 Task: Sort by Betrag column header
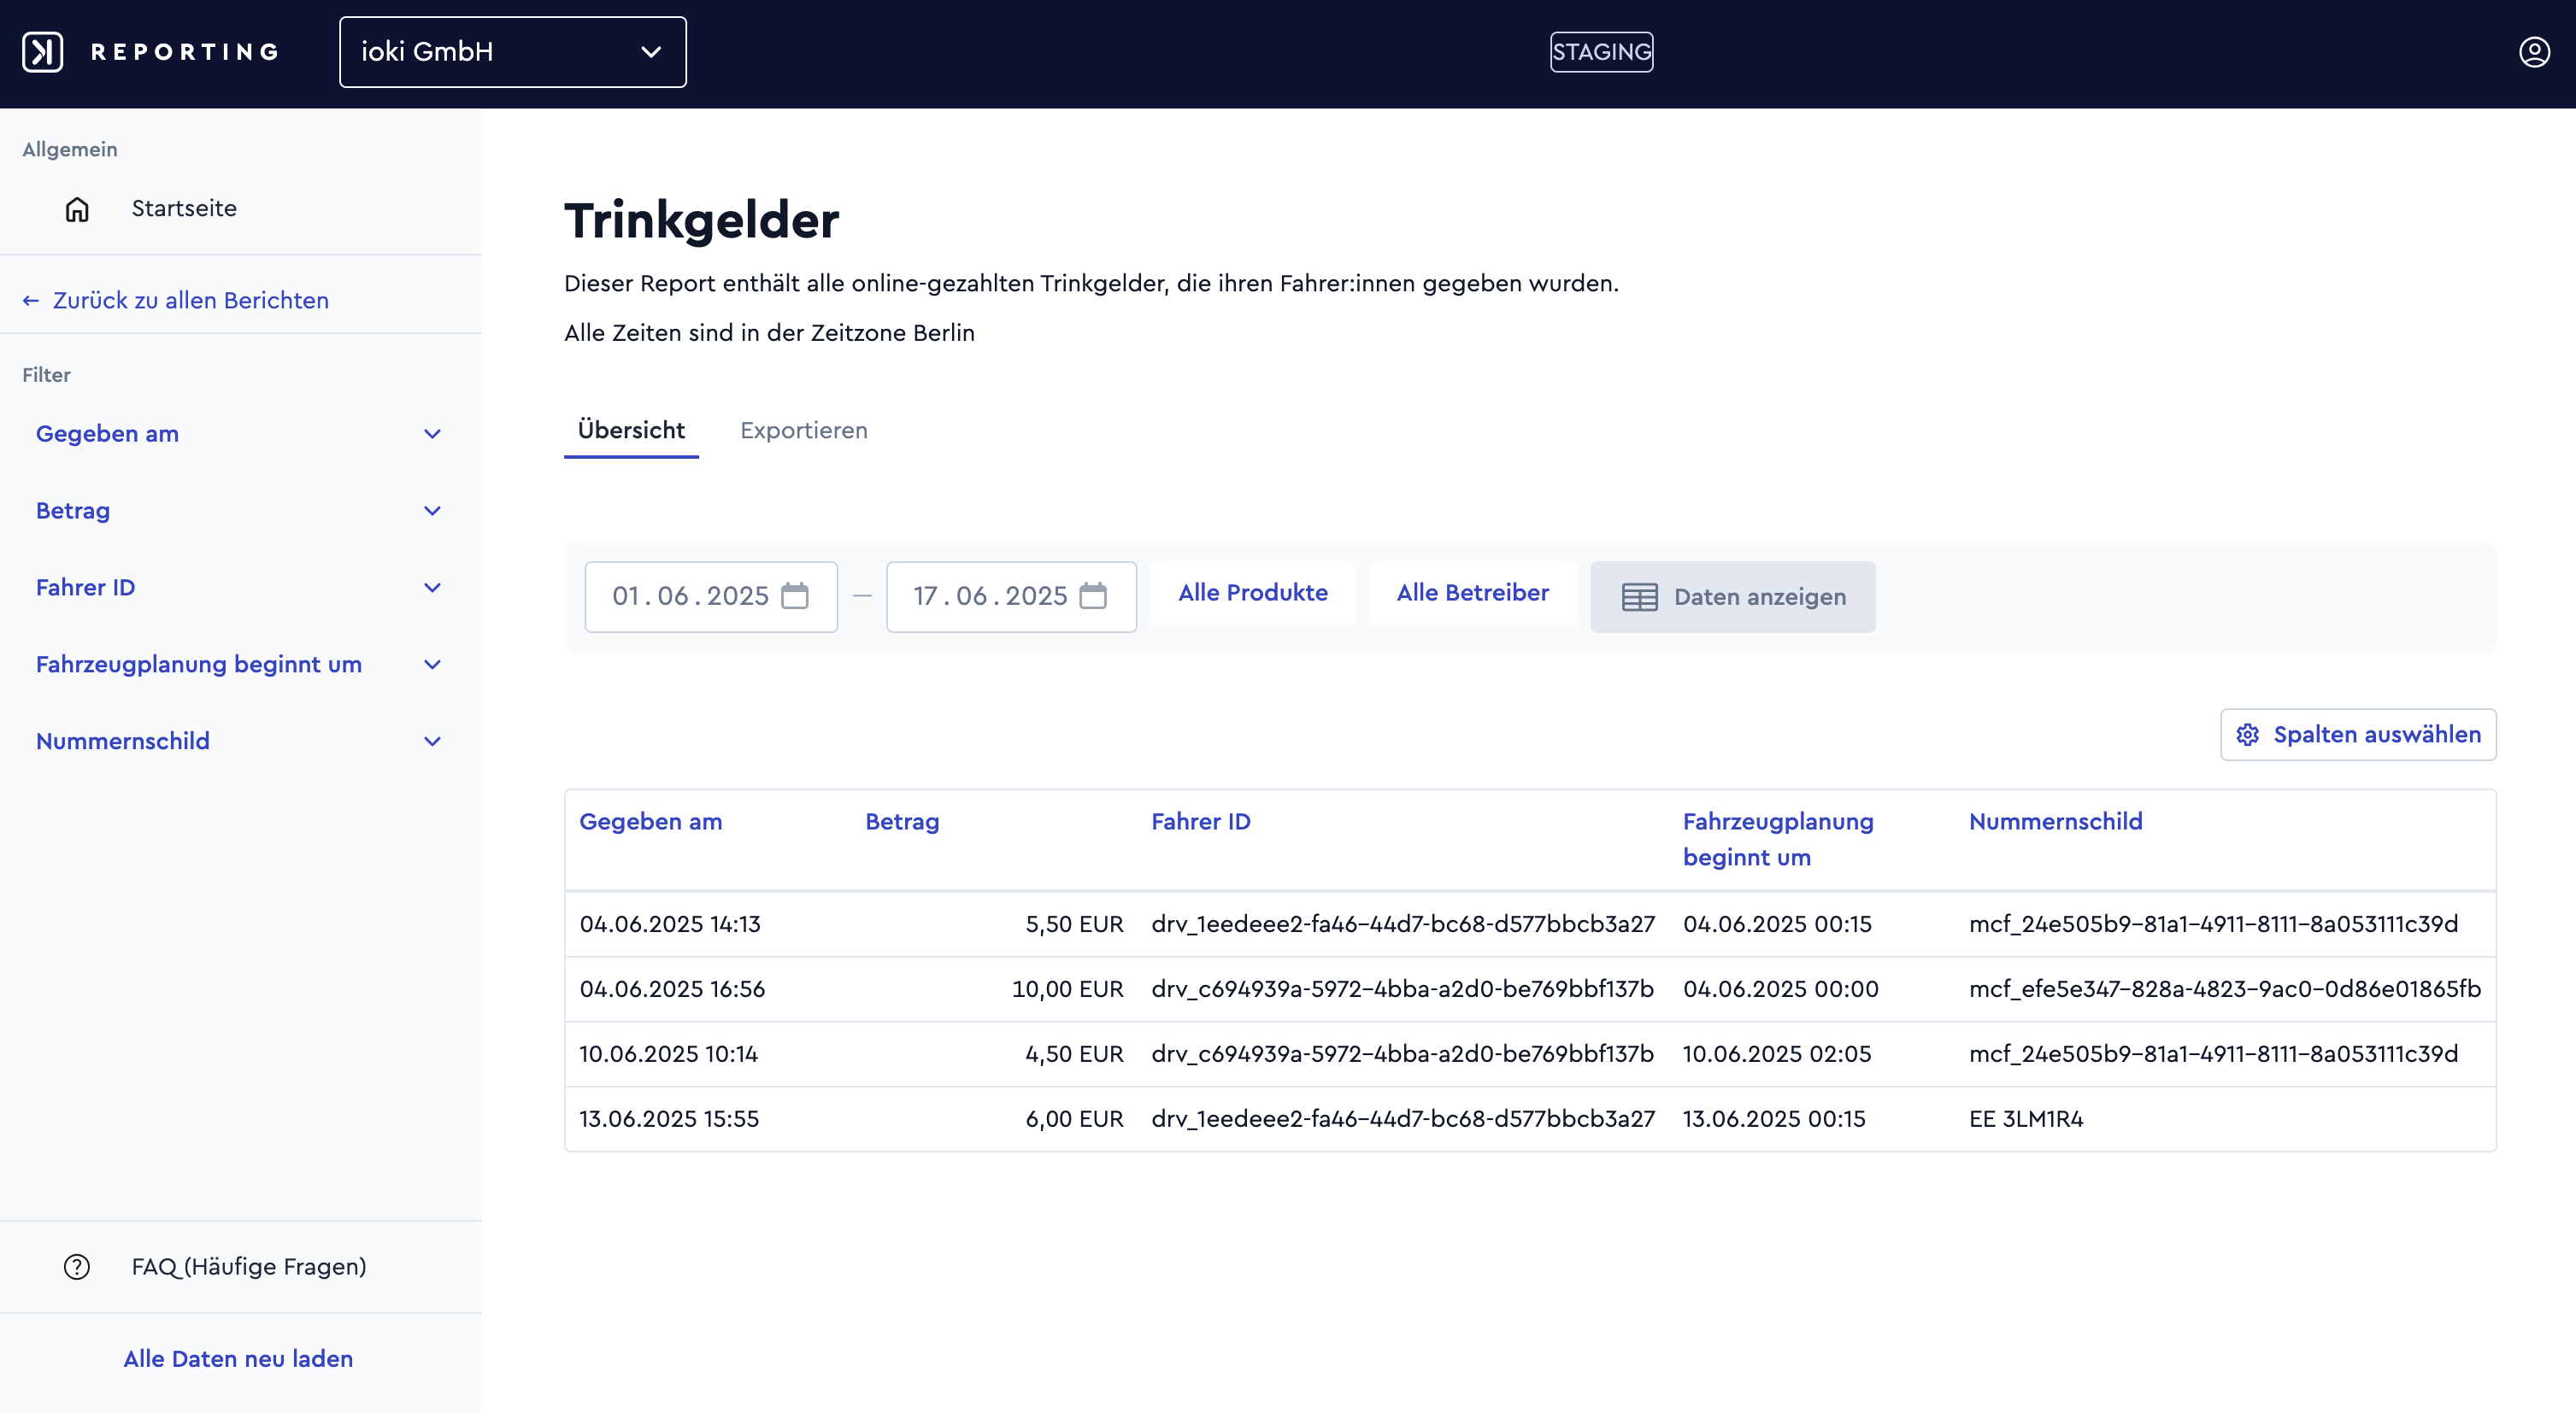coord(902,822)
